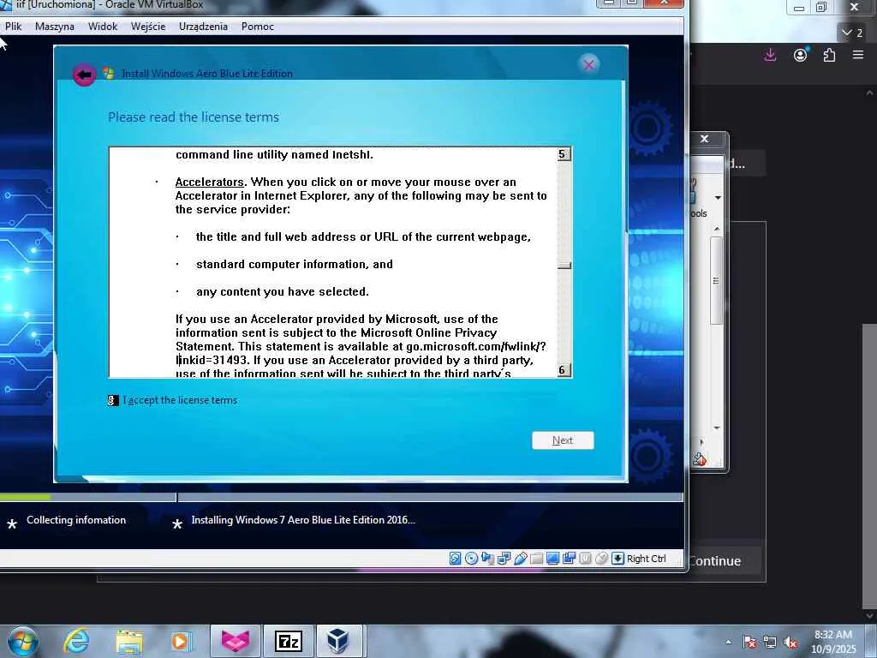Tick the I accept the license terms checkbox
The width and height of the screenshot is (877, 658).
click(x=113, y=400)
